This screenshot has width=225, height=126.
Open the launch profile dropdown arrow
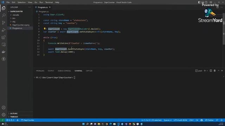pos(207,71)
